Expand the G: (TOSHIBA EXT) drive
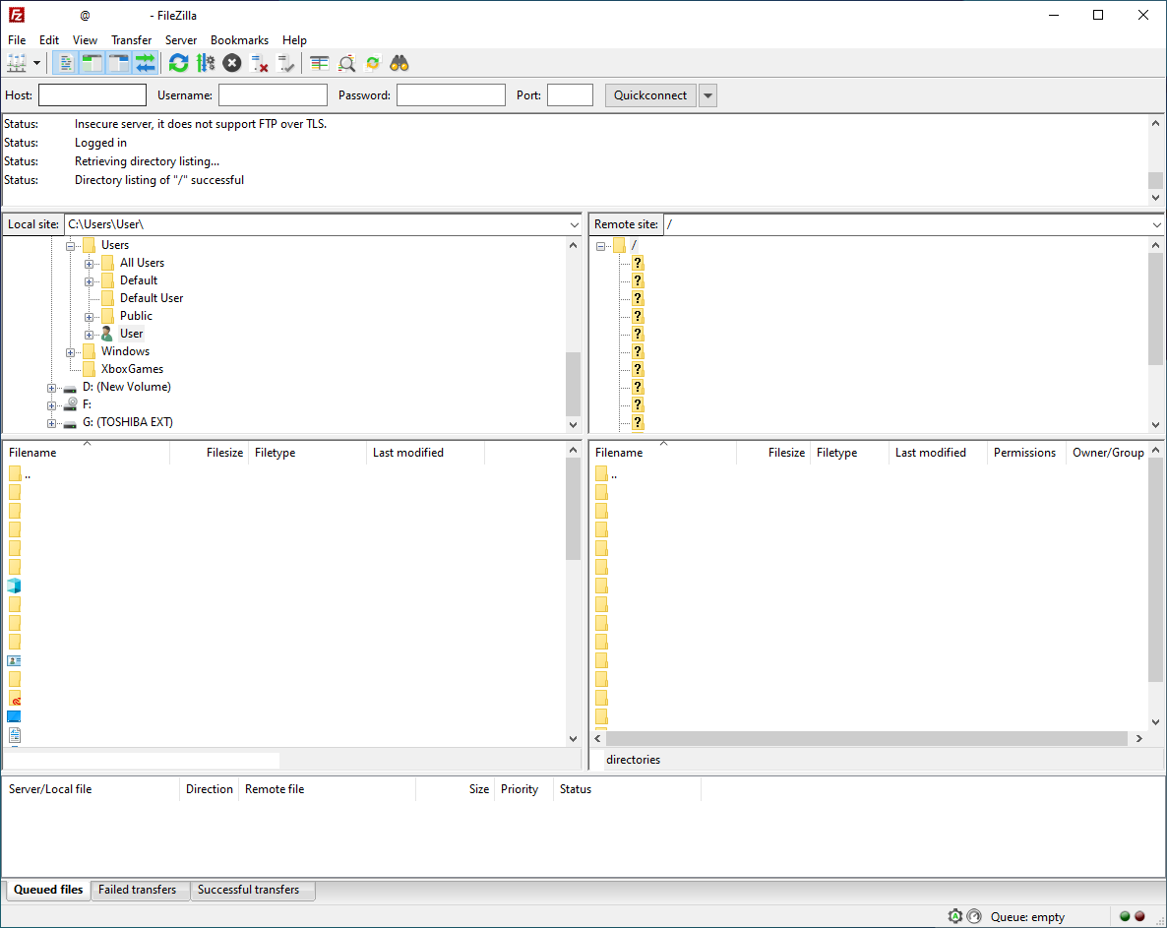1167x928 pixels. 51,423
